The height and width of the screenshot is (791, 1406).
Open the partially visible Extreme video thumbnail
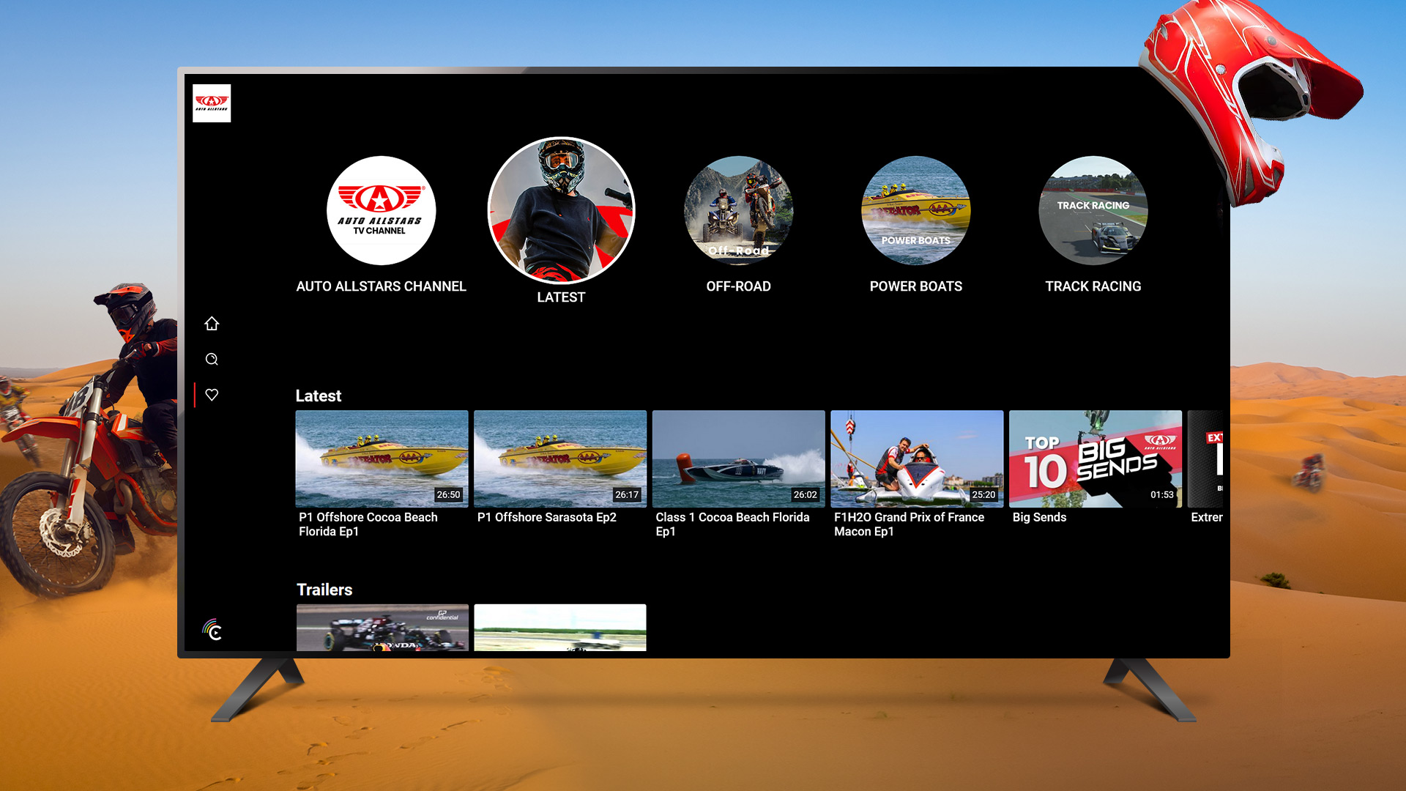1205,459
